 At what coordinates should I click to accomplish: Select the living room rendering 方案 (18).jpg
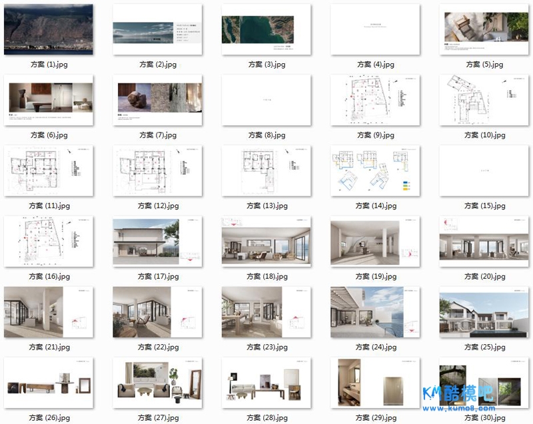pos(266,242)
